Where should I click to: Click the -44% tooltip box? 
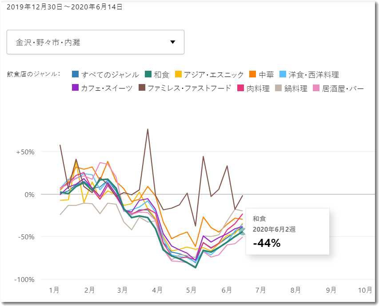[x=287, y=231]
